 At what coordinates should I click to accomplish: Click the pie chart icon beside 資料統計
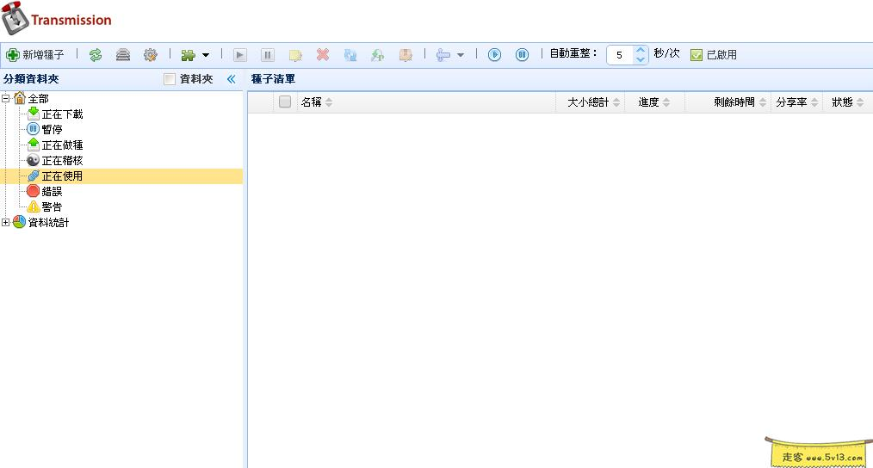point(20,222)
